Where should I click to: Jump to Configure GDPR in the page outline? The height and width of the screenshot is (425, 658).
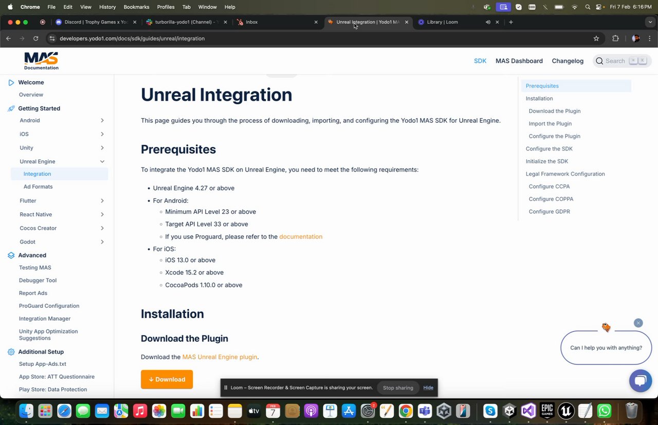pyautogui.click(x=549, y=212)
